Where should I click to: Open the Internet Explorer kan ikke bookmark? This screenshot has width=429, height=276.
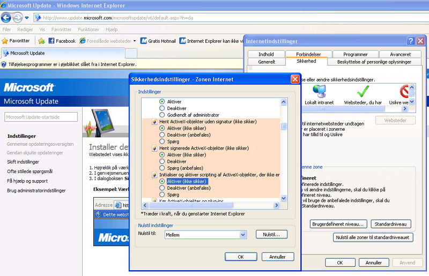coord(211,41)
